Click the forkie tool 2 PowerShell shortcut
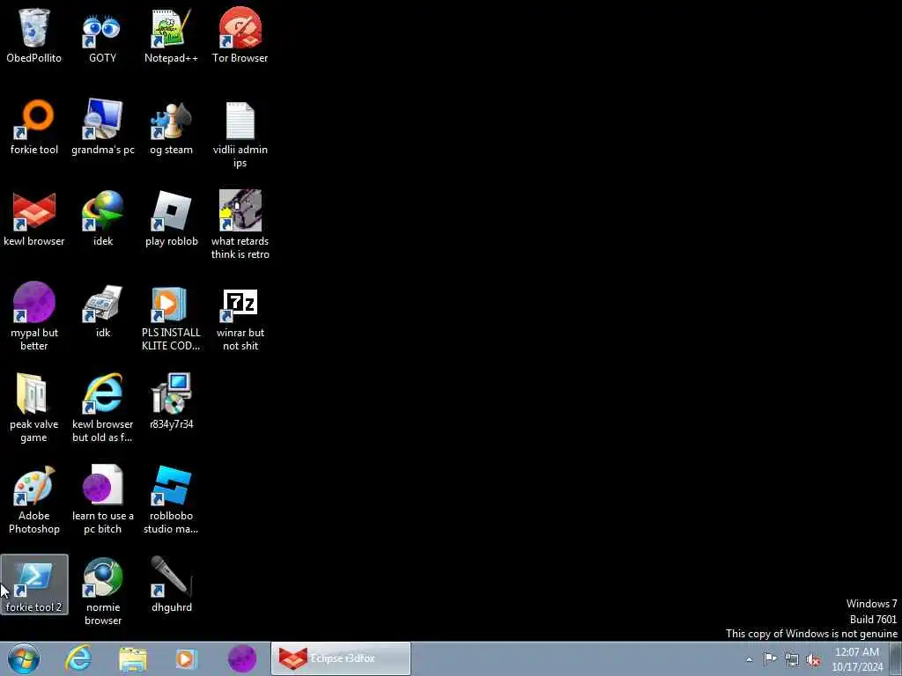902x676 pixels. tap(34, 584)
